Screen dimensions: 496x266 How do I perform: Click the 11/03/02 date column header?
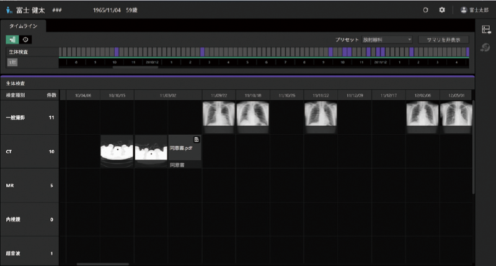[x=168, y=95]
